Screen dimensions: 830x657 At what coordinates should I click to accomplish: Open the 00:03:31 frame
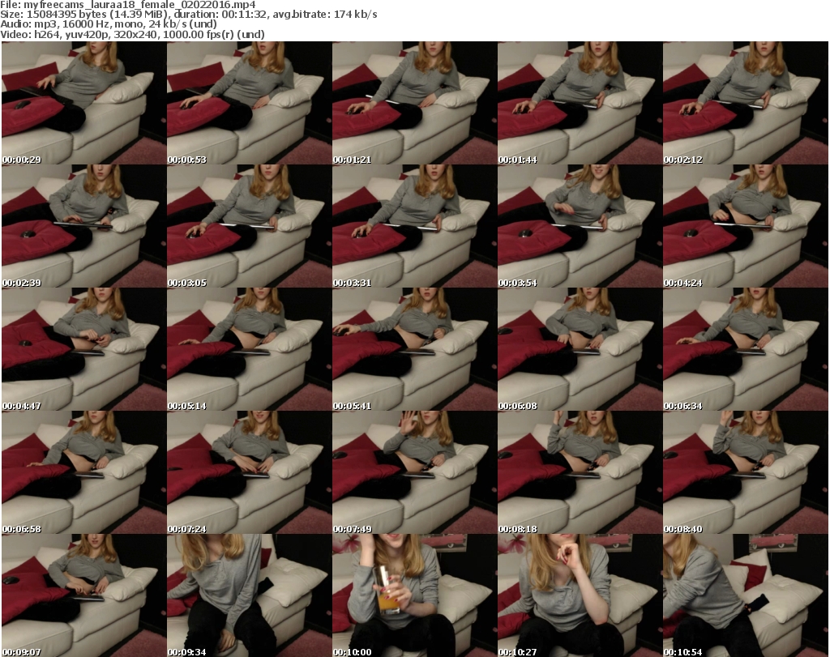tap(414, 226)
